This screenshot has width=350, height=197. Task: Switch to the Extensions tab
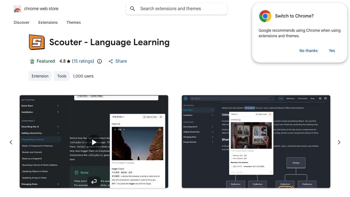pyautogui.click(x=48, y=22)
